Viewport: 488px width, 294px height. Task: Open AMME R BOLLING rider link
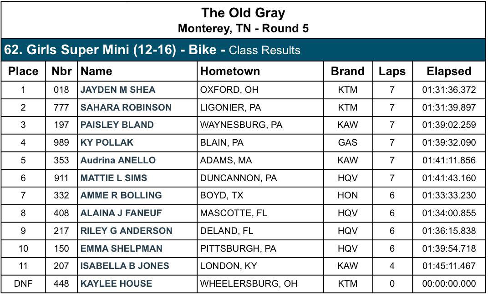(x=121, y=195)
